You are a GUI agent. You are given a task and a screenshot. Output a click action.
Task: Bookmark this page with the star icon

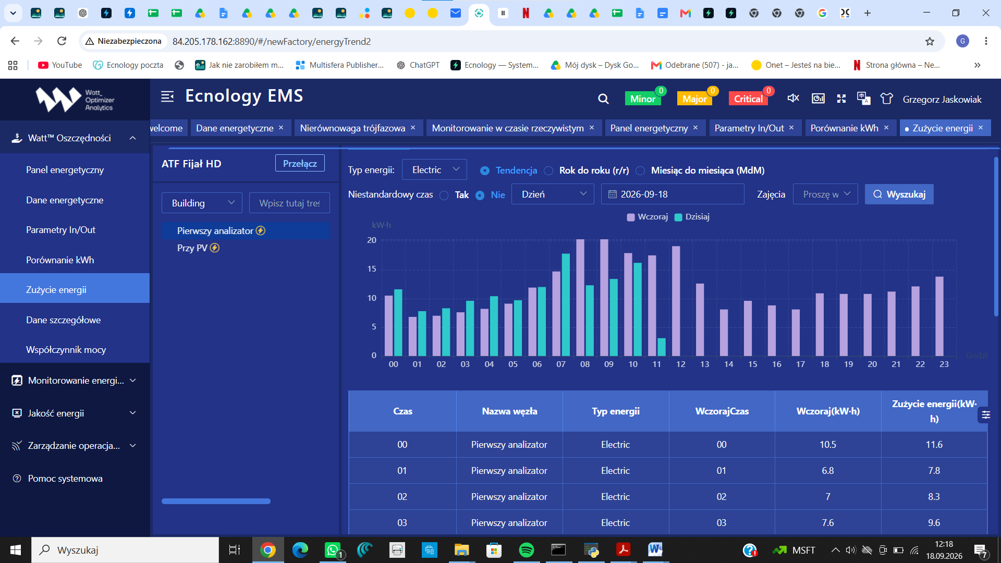930,41
